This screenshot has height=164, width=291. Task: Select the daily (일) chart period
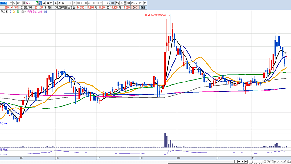pos(40,3)
